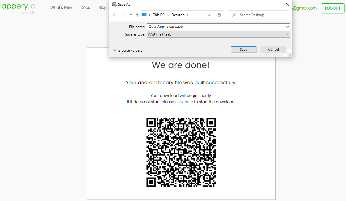Click the LOGOUT button
Screen dimensions: 346x201
click(332, 8)
